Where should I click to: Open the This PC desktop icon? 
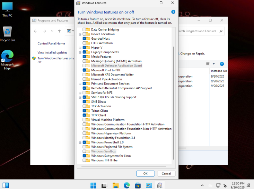click(x=7, y=9)
